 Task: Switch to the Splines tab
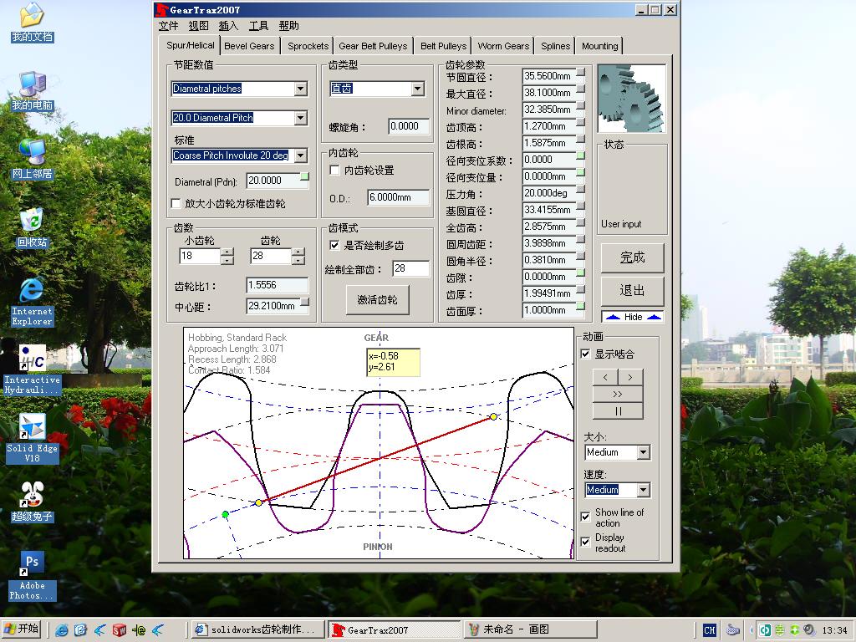point(555,46)
